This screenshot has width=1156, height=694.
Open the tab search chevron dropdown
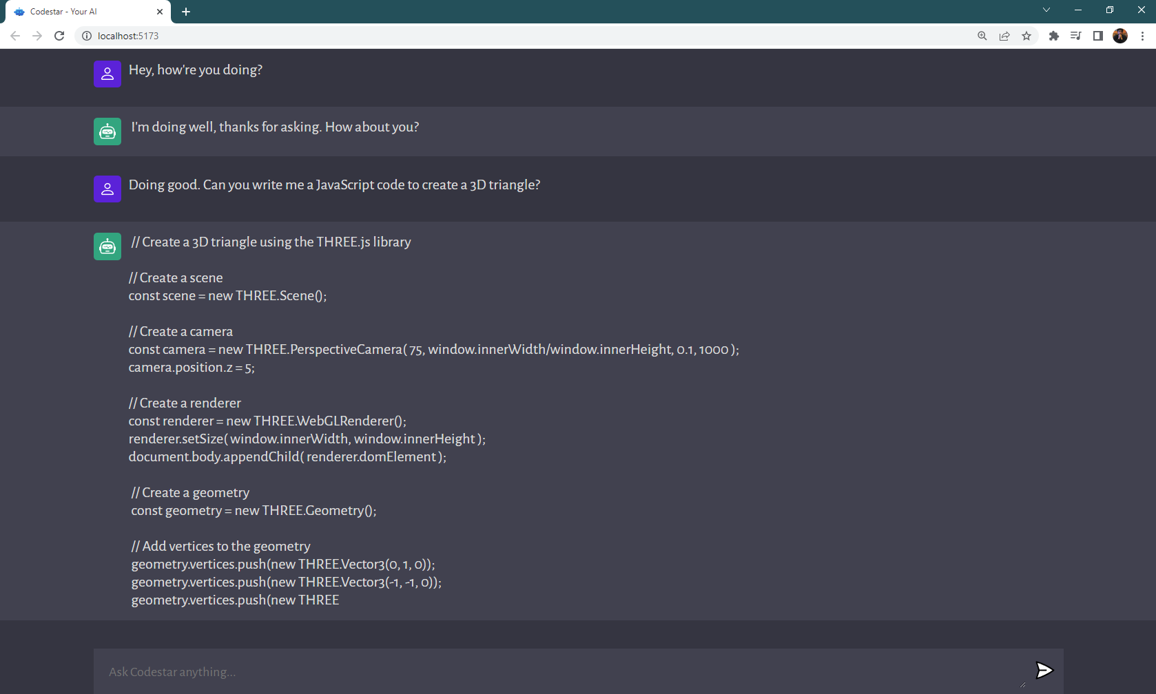point(1046,10)
